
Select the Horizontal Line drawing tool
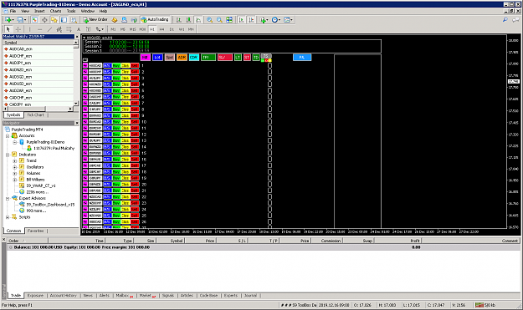click(39, 29)
